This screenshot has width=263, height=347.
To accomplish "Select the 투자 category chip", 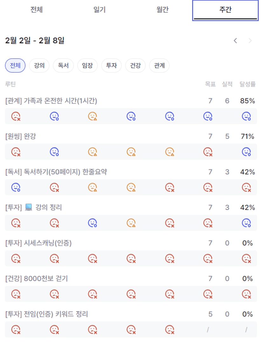I will click(x=111, y=66).
